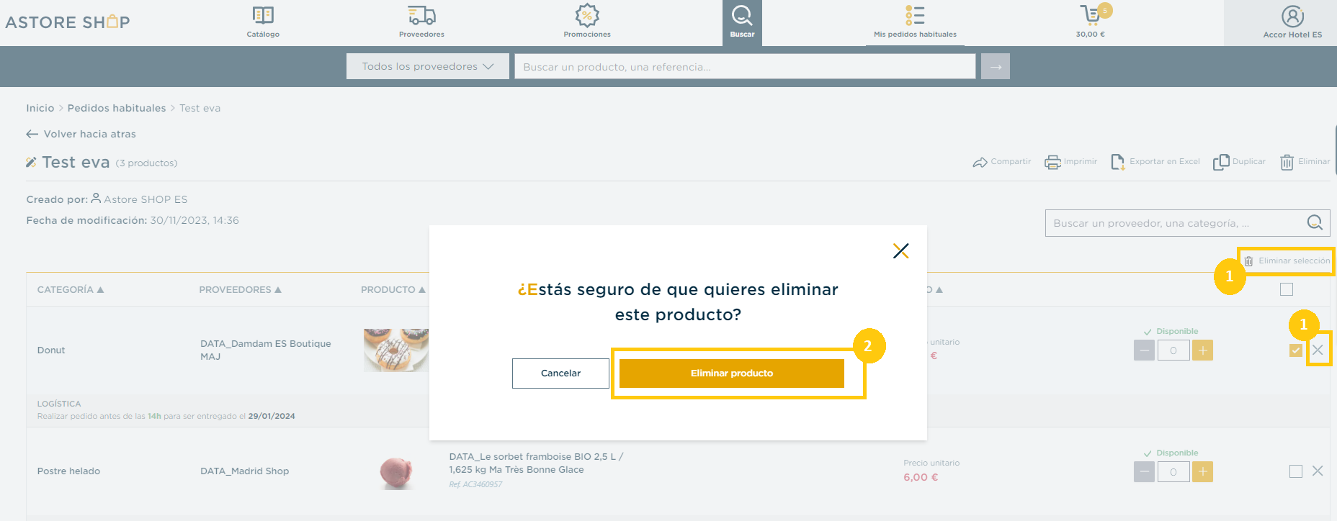Click Cancelar in the dialog
Image resolution: width=1337 pixels, height=521 pixels.
click(x=560, y=373)
